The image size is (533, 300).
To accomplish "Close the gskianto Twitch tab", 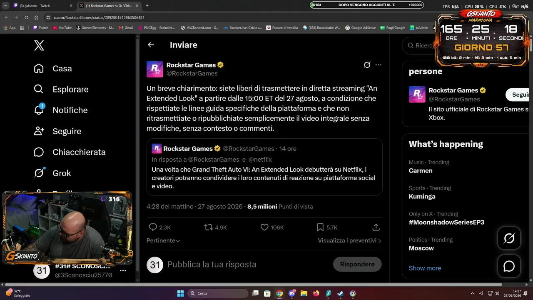I will click(x=71, y=6).
